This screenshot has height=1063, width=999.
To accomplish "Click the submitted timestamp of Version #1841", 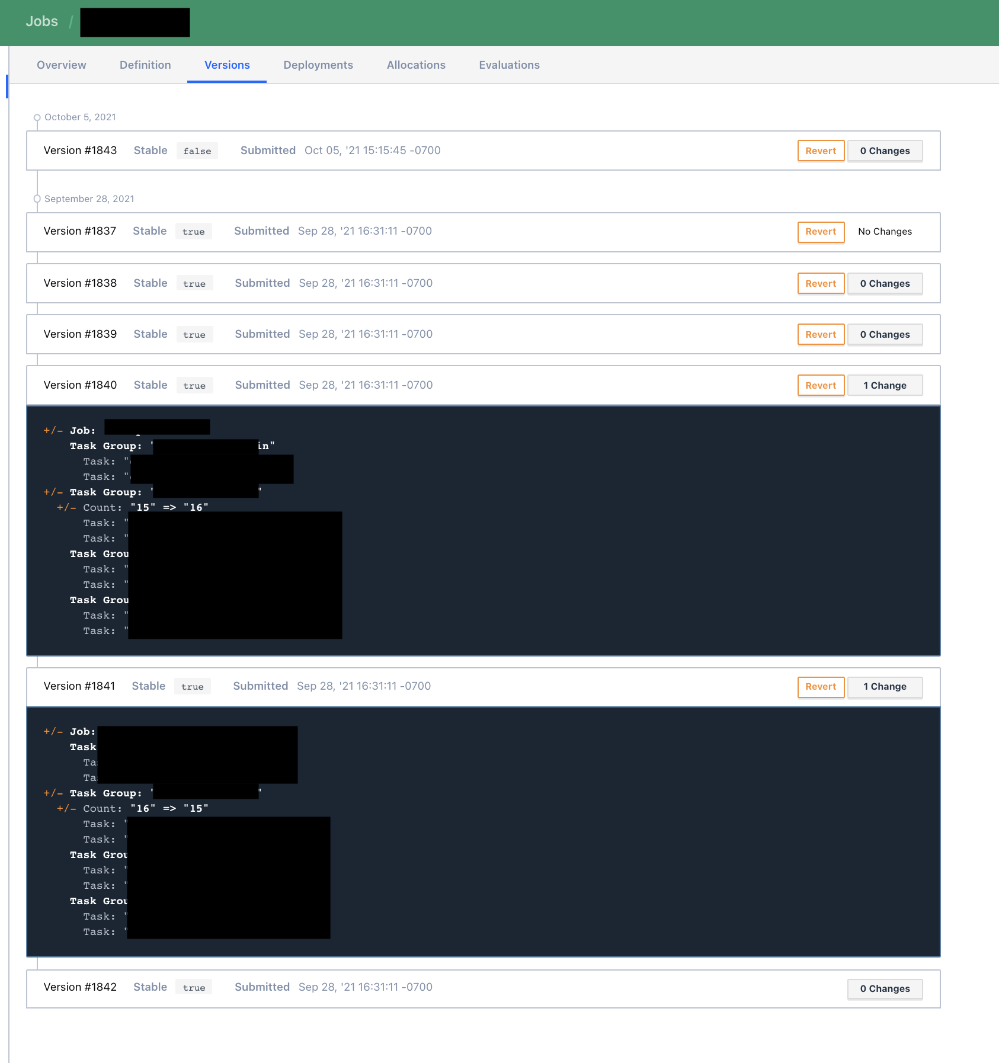I will coord(364,686).
